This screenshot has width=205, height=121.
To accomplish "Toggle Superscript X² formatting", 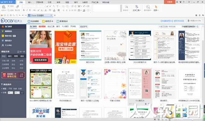I will click(39, 10).
